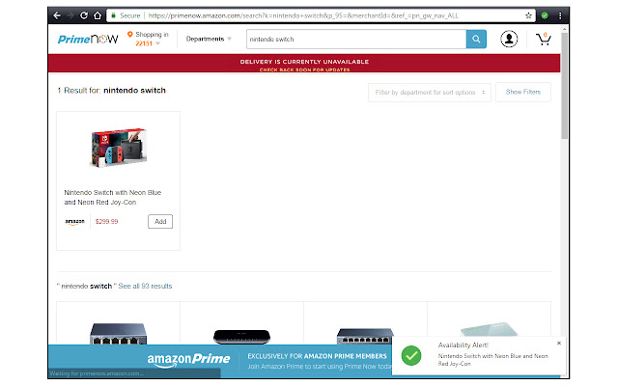618x386 pixels.
Task: Focus the nintendo switch search field
Action: (x=356, y=39)
